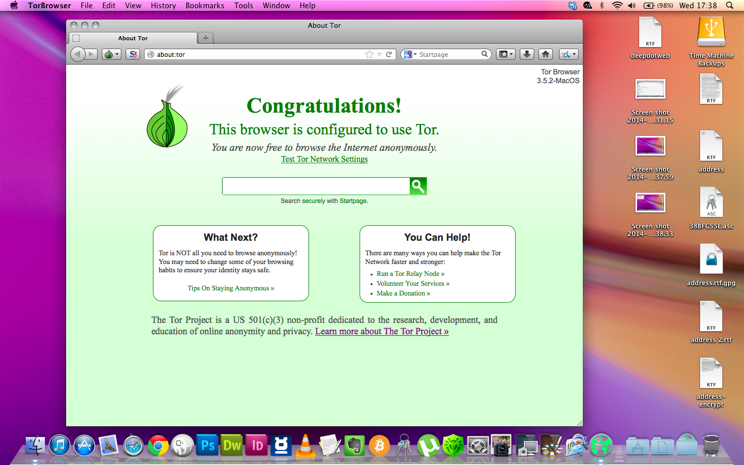Expand the URL history dropdown arrow
This screenshot has width=744, height=465.
click(379, 54)
